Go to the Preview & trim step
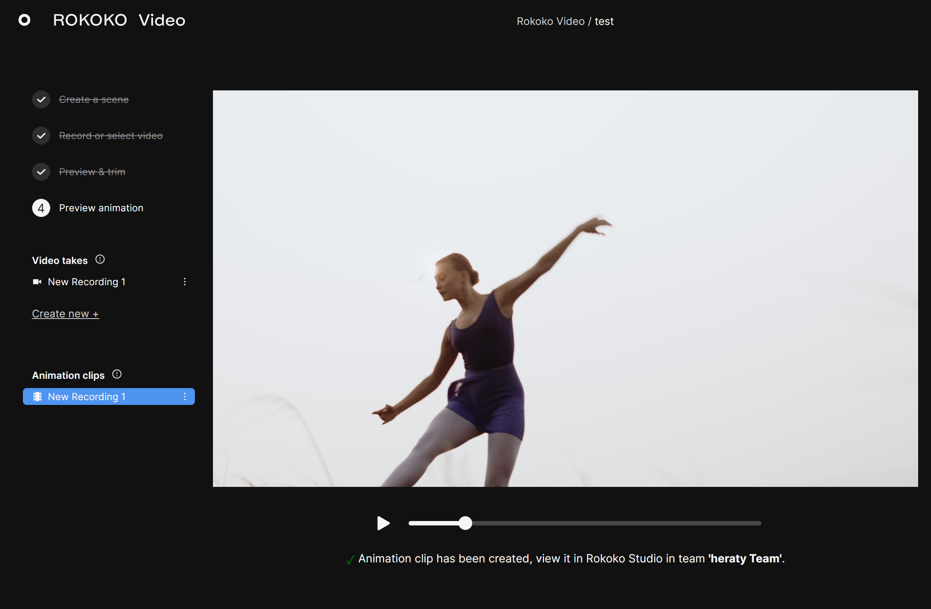Screen dimensions: 931x609 (92, 172)
